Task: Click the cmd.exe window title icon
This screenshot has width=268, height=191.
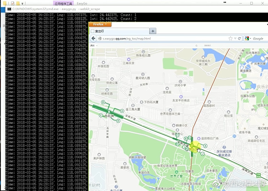Action: (9, 9)
